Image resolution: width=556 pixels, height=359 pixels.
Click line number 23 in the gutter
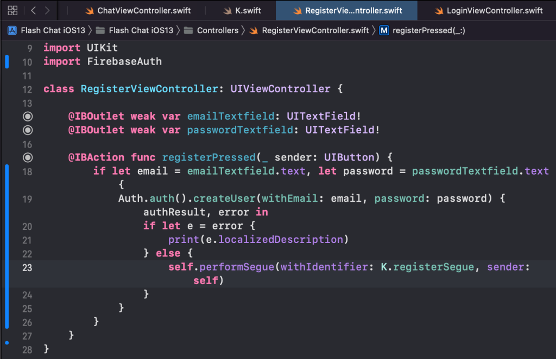(x=27, y=267)
